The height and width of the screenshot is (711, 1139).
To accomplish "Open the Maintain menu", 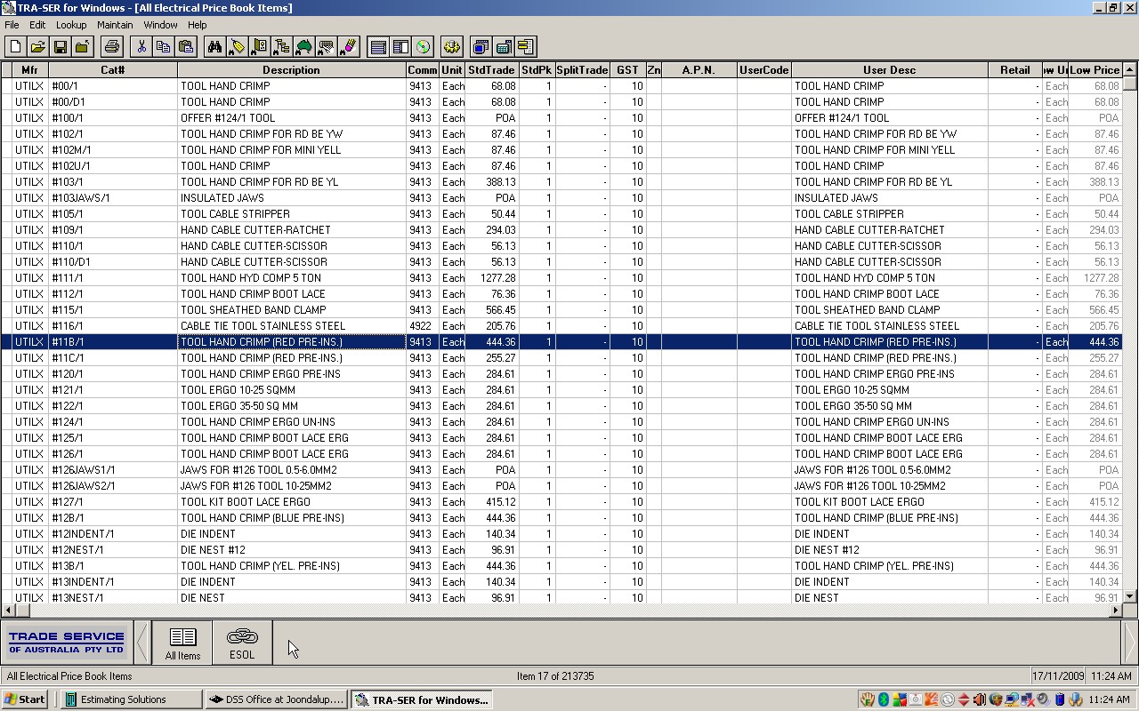I will click(x=115, y=25).
